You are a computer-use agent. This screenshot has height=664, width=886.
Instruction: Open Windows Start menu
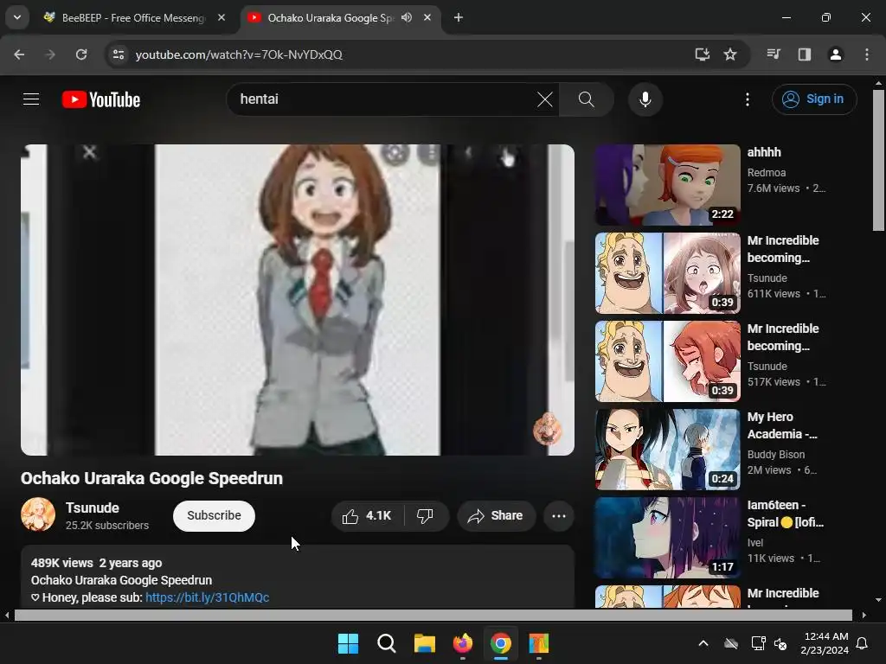pyautogui.click(x=348, y=643)
